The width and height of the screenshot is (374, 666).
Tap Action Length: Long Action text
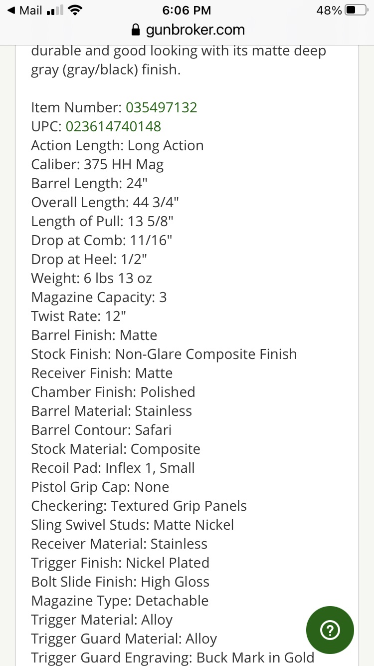pyautogui.click(x=117, y=145)
